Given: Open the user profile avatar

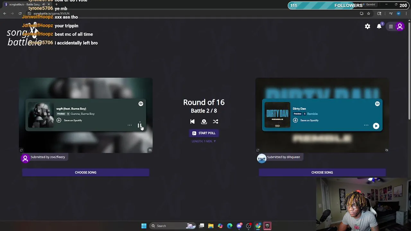Looking at the screenshot, I should point(400,27).
